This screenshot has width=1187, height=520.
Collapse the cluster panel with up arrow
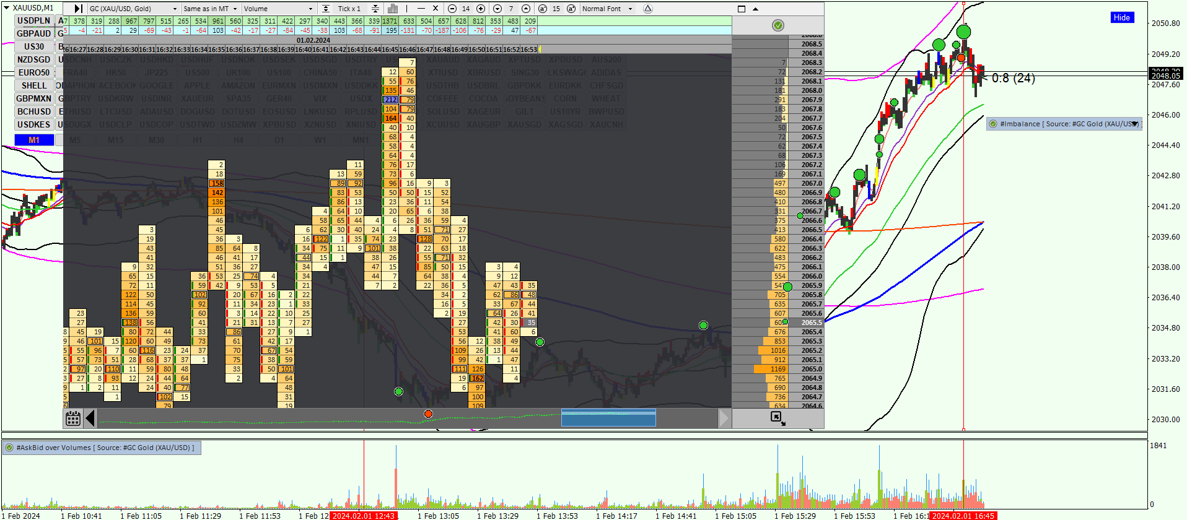(755, 9)
